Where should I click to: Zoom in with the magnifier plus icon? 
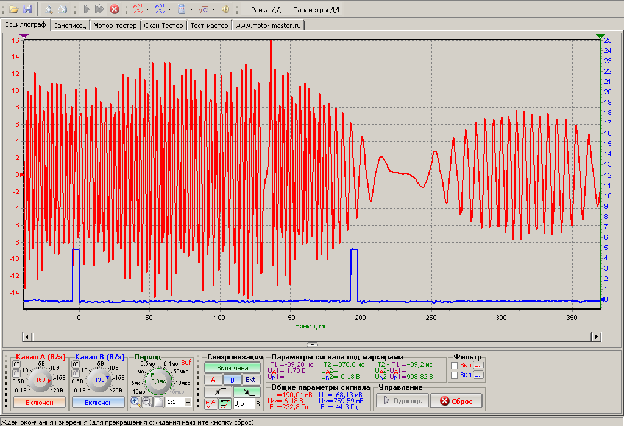click(135, 402)
